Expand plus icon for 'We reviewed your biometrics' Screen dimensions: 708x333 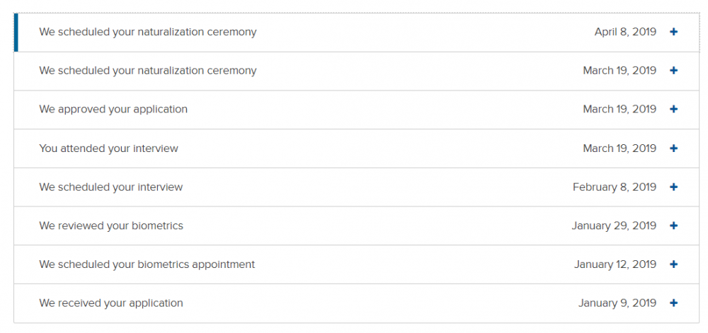pyautogui.click(x=673, y=226)
